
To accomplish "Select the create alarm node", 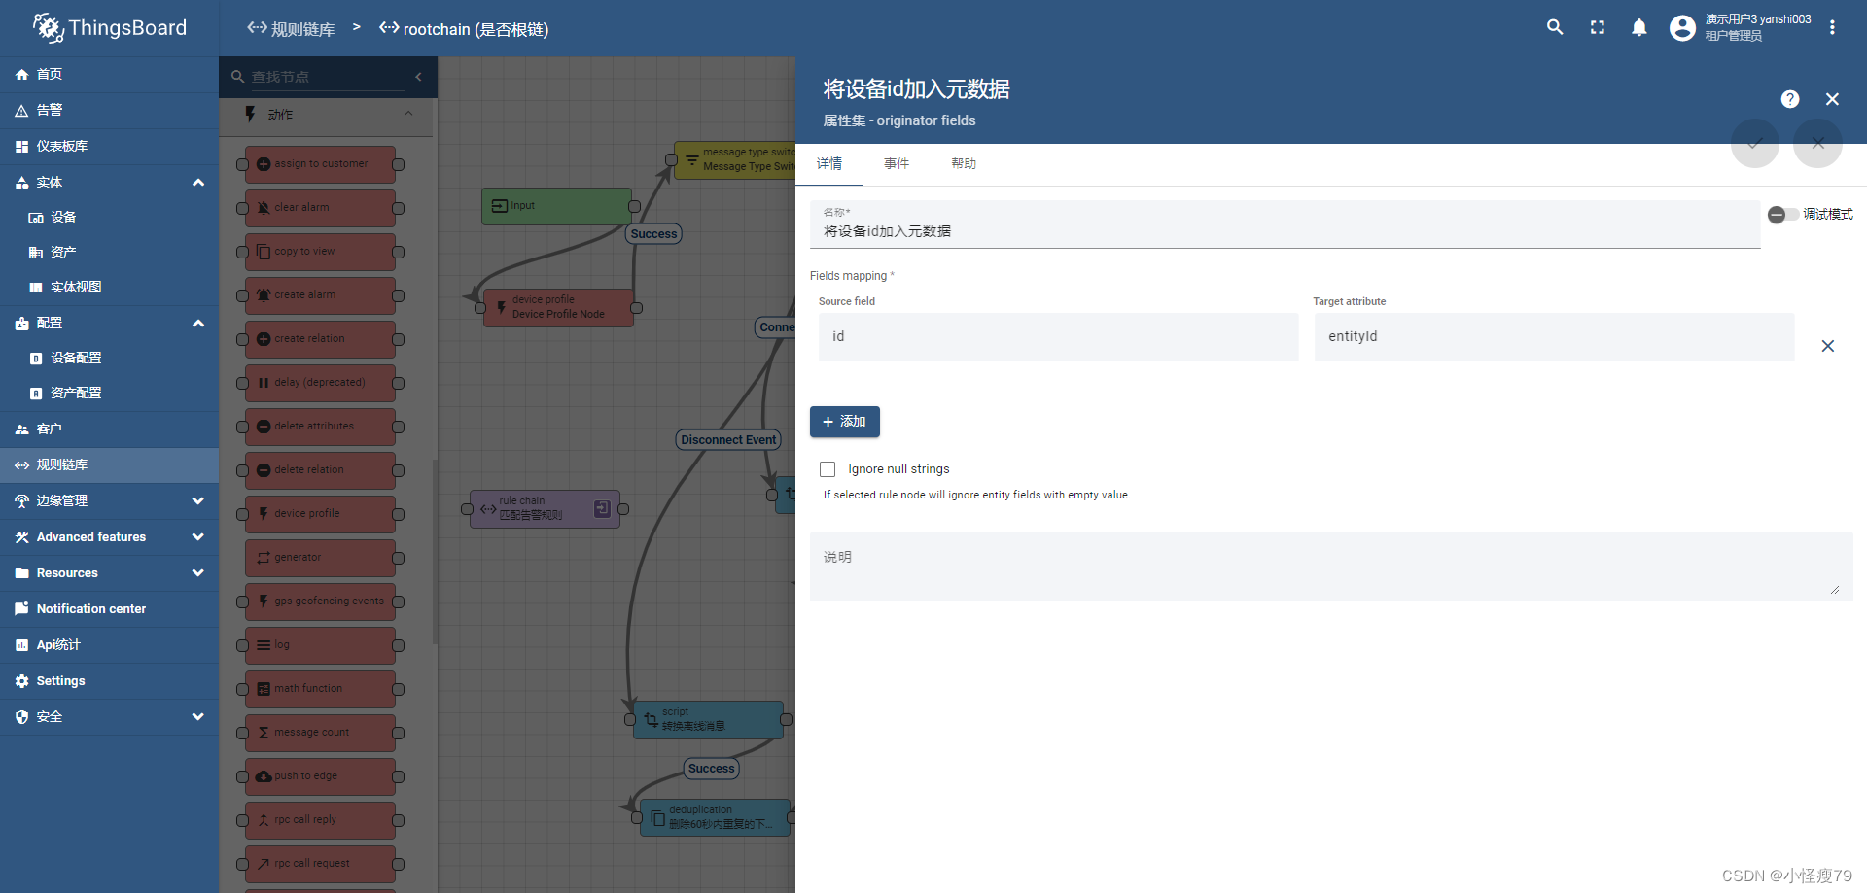I will click(321, 294).
